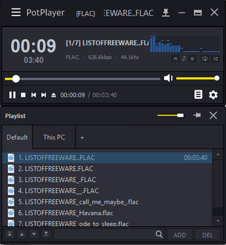Pin the player window always on top
Viewport: 226px width, 245px height.
(166, 13)
